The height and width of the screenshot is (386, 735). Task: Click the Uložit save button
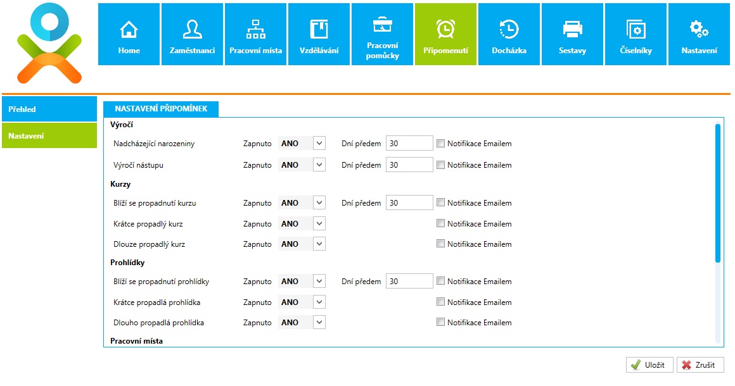point(649,365)
